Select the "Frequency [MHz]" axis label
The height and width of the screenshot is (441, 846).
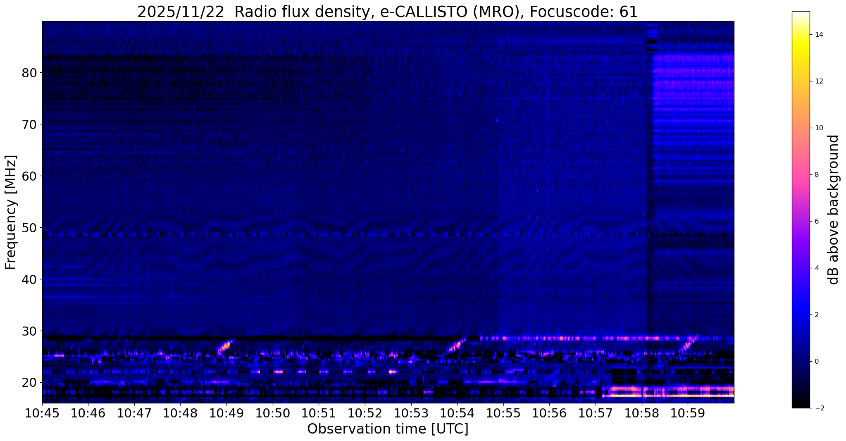coord(11,212)
